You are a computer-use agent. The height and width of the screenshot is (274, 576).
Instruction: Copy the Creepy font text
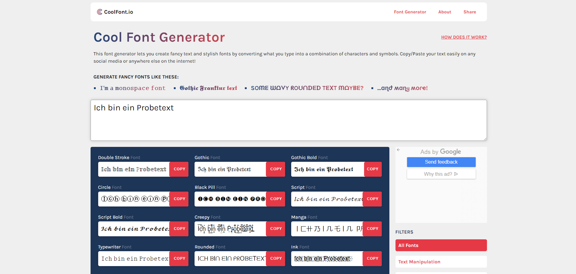pyautogui.click(x=275, y=229)
